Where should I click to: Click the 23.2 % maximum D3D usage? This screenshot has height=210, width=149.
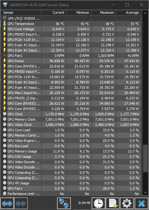pos(108,157)
